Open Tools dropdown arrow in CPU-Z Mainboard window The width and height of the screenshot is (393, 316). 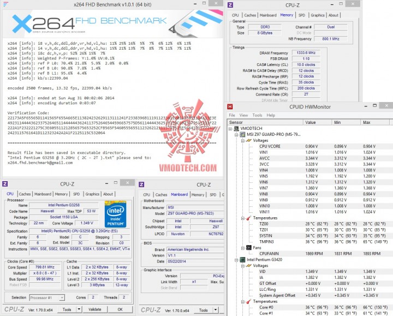[x=215, y=310]
